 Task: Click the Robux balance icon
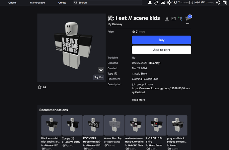(x=169, y=2)
